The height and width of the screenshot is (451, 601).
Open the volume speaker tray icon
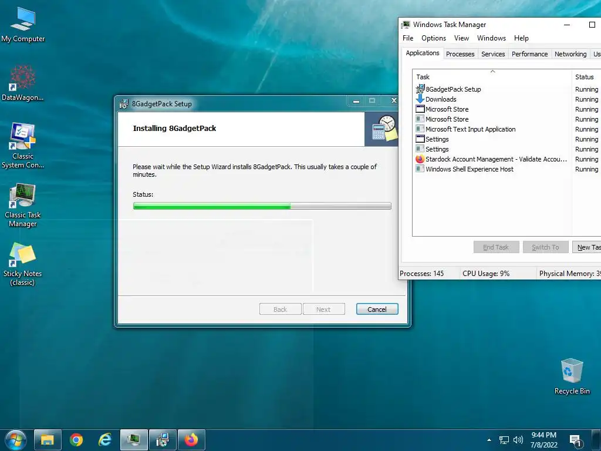click(x=518, y=440)
